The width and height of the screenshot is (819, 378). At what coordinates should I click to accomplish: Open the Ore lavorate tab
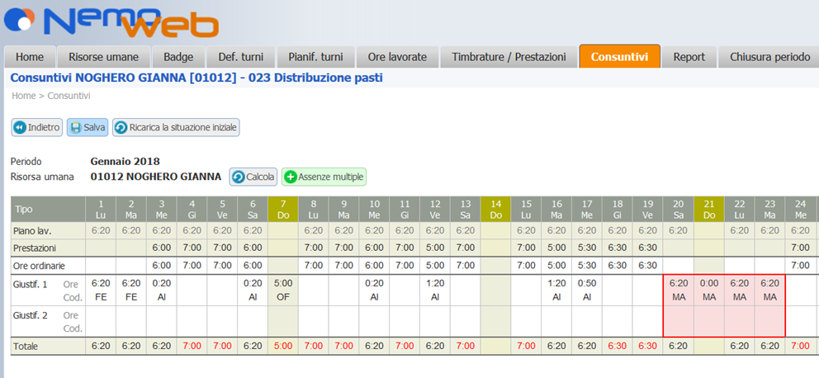tap(397, 57)
